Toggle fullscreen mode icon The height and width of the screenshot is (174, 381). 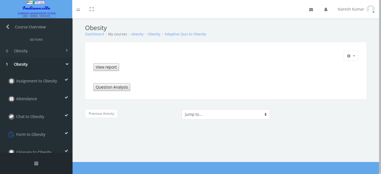pos(91,9)
